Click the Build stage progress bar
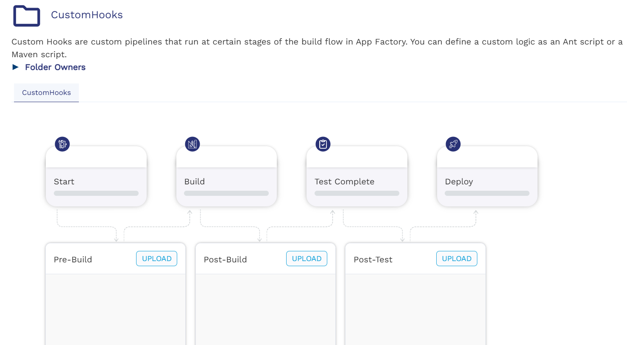This screenshot has width=627, height=345. tap(226, 193)
